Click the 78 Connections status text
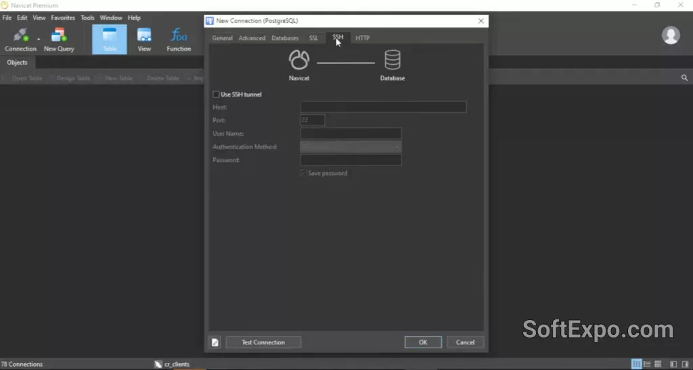The width and height of the screenshot is (693, 370). click(x=22, y=365)
